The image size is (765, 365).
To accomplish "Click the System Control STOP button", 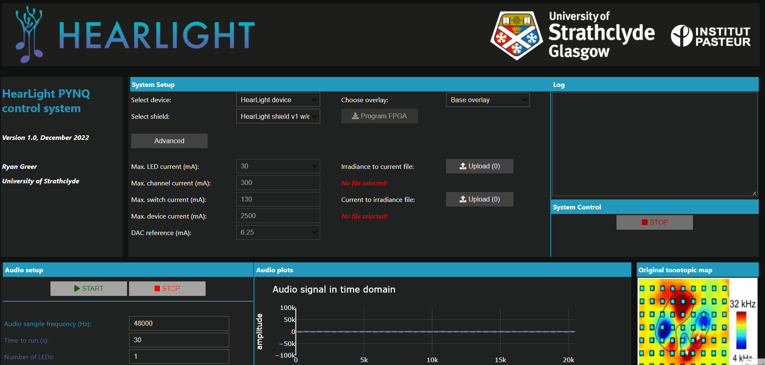I will pyautogui.click(x=655, y=222).
